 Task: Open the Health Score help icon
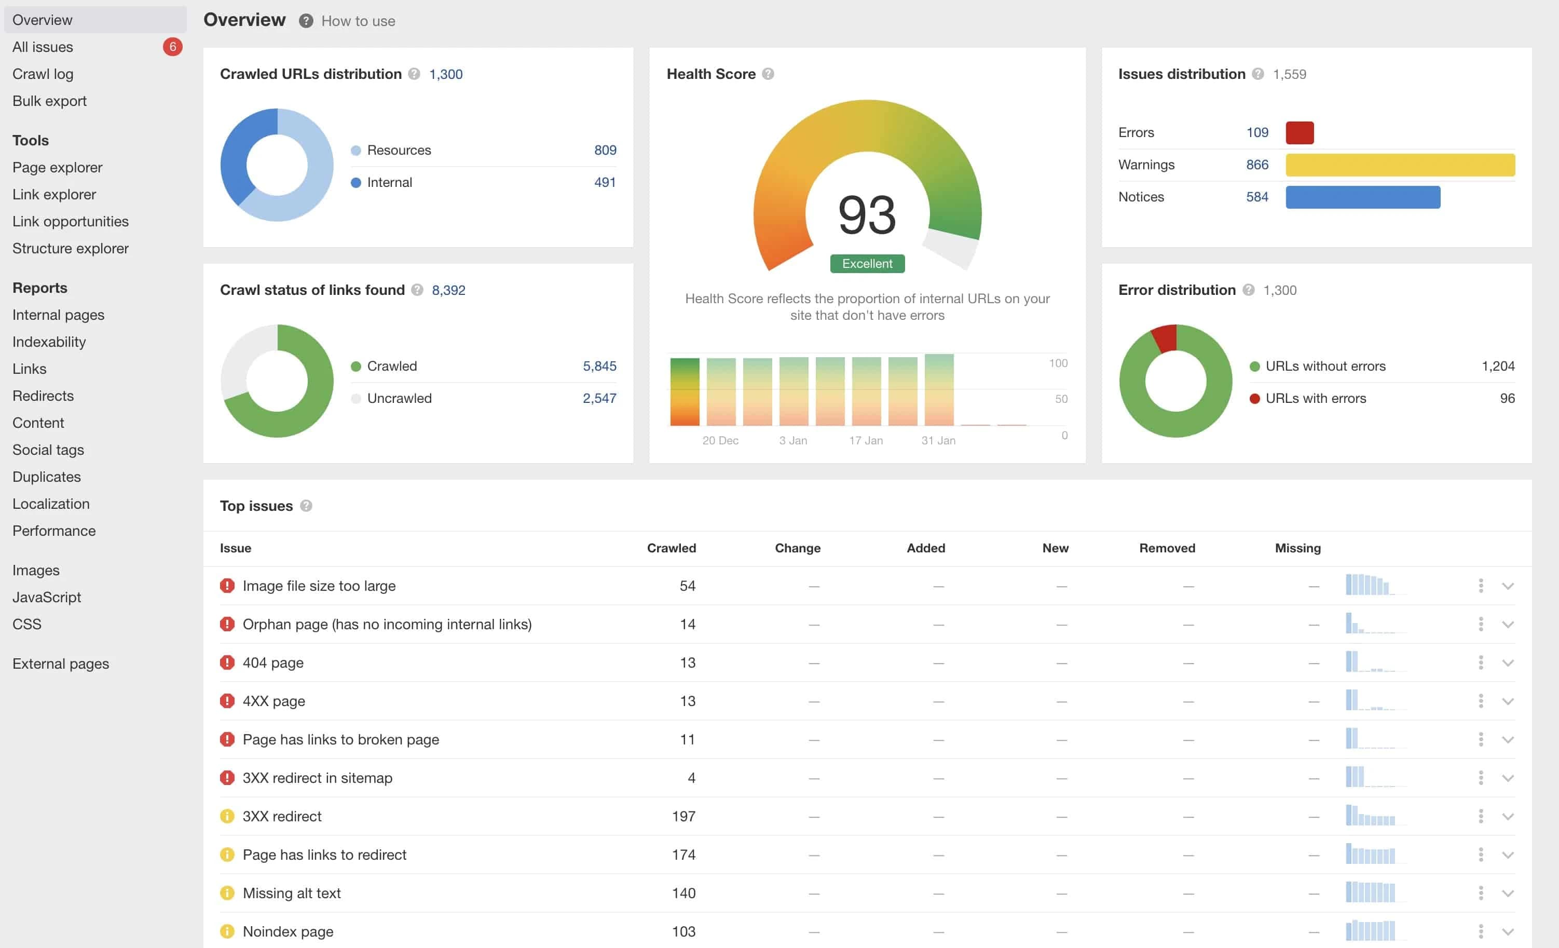[769, 74]
